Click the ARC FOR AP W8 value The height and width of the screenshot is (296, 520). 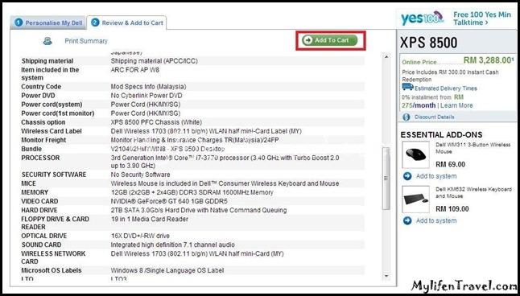coord(135,70)
